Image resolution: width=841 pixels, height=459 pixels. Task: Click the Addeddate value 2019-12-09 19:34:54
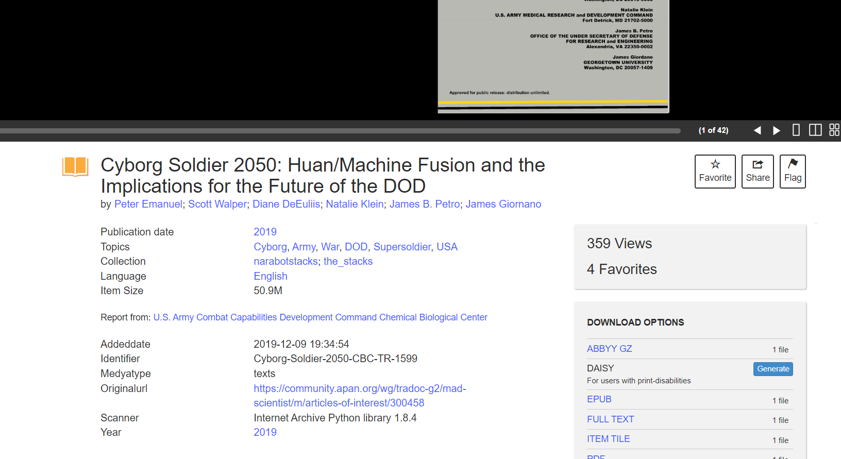301,344
